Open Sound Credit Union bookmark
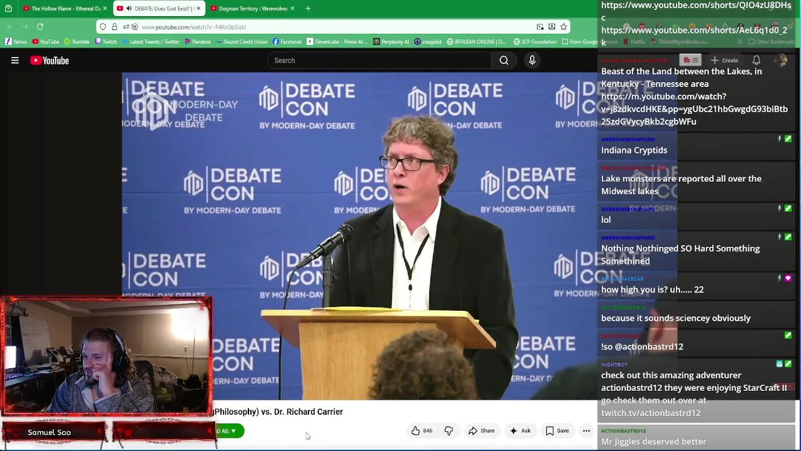Viewport: 801px width, 451px height. pyautogui.click(x=242, y=42)
